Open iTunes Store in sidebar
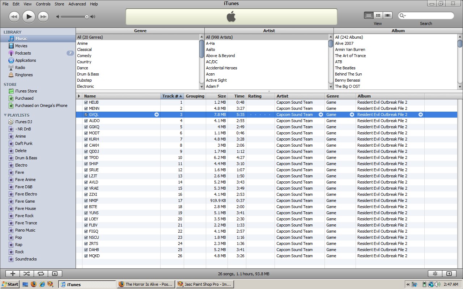The image size is (463, 289). [26, 91]
